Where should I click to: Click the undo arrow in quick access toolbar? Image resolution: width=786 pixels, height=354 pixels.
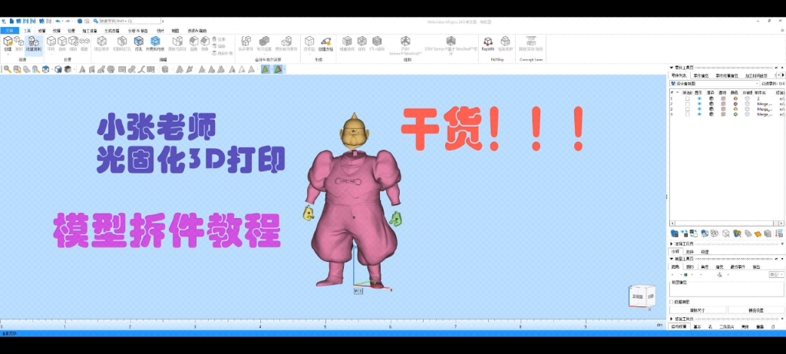coord(58,21)
